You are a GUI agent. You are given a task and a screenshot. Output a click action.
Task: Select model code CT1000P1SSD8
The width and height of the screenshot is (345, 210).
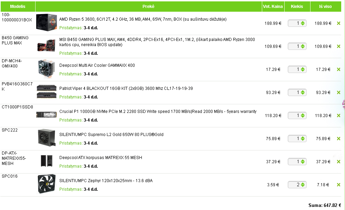17,107
